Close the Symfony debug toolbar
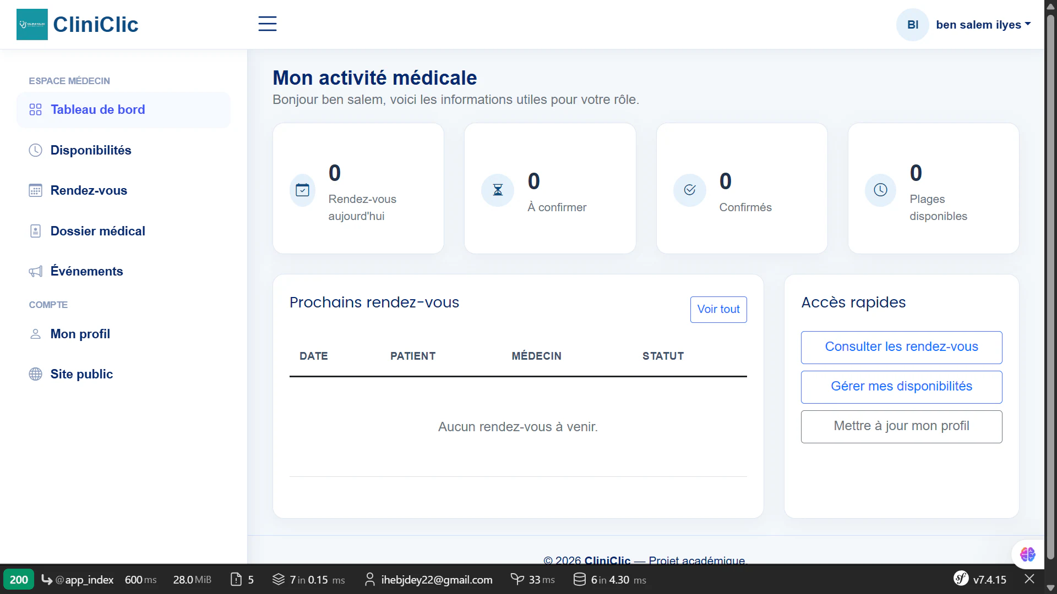The image size is (1057, 594). click(1029, 579)
